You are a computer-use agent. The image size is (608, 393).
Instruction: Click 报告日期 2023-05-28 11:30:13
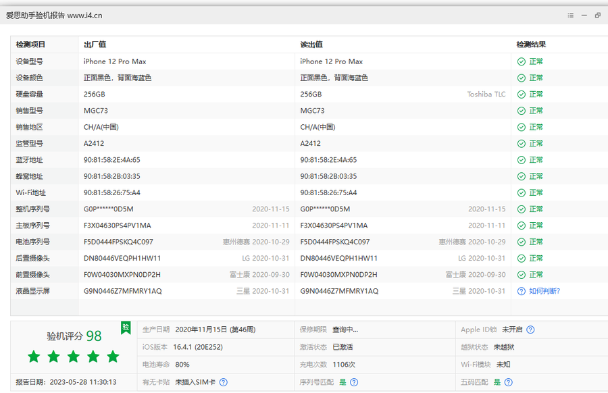(x=66, y=382)
